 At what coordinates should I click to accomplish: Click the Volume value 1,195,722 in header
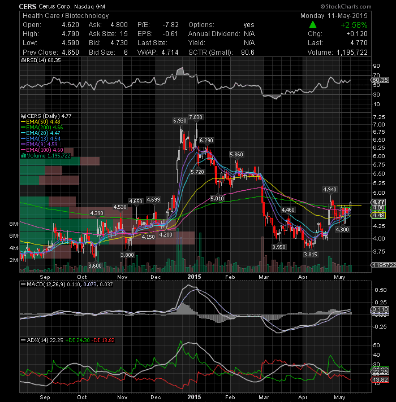point(352,53)
